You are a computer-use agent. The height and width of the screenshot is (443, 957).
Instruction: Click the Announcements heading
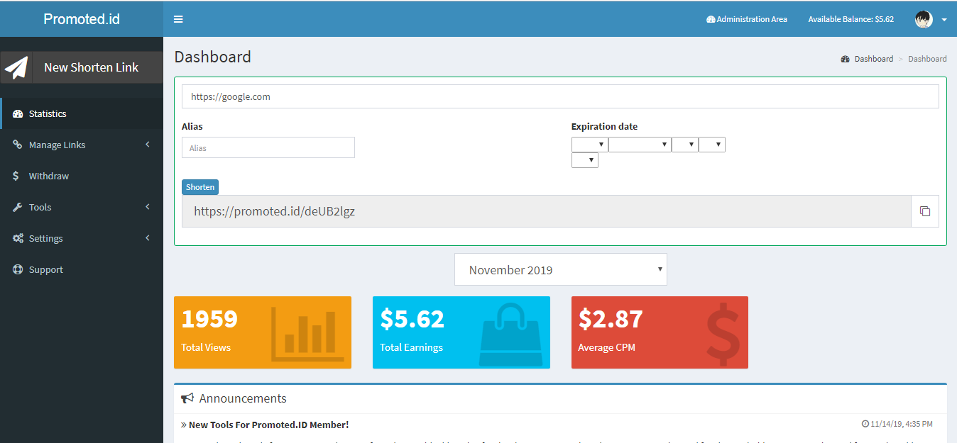243,398
